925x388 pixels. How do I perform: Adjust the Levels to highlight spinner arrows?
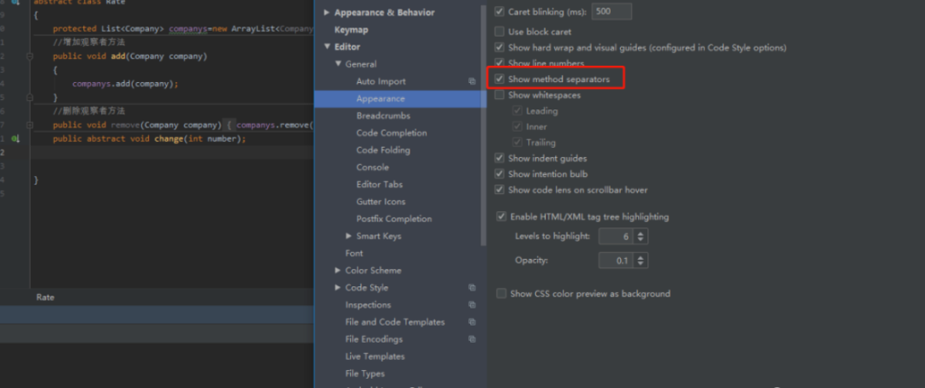pyautogui.click(x=642, y=237)
